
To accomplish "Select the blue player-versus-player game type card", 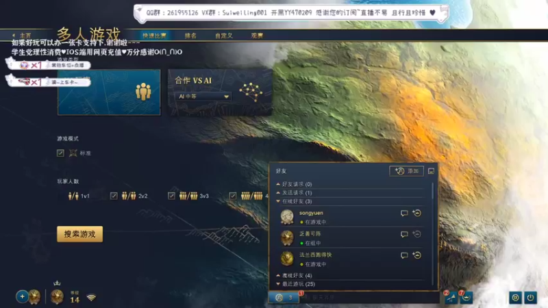I will [x=109, y=92].
